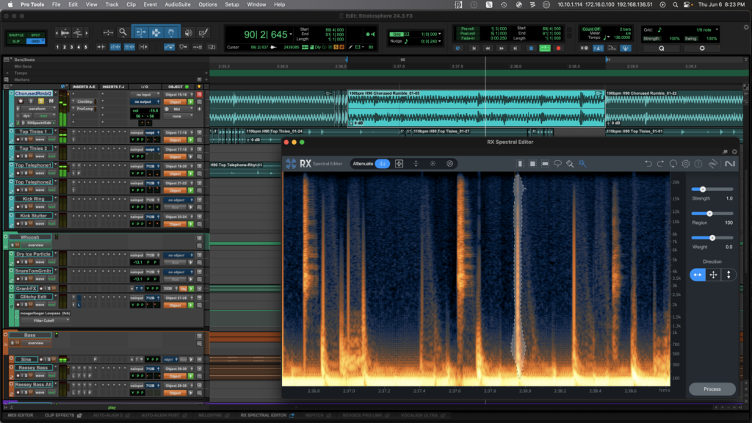The image size is (752, 423).
Task: Open the Event menu
Action: click(x=150, y=4)
